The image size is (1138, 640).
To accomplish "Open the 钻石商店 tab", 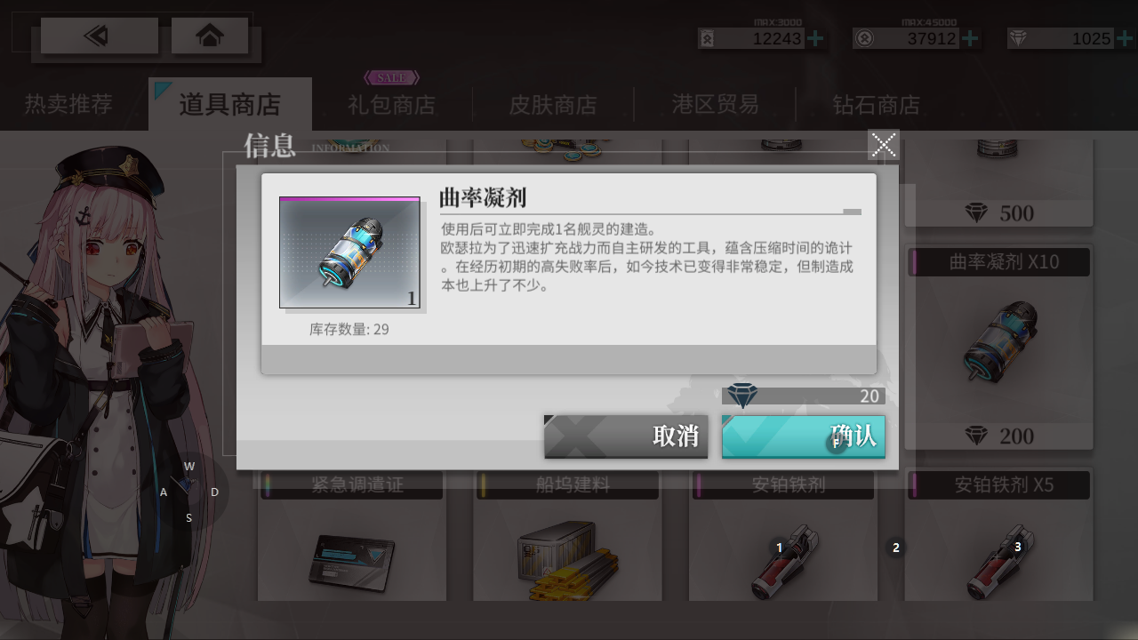I will pos(877,104).
